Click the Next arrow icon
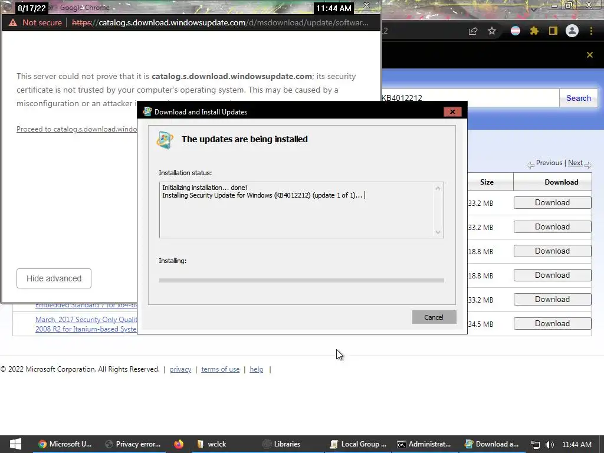This screenshot has height=453, width=604. [588, 165]
